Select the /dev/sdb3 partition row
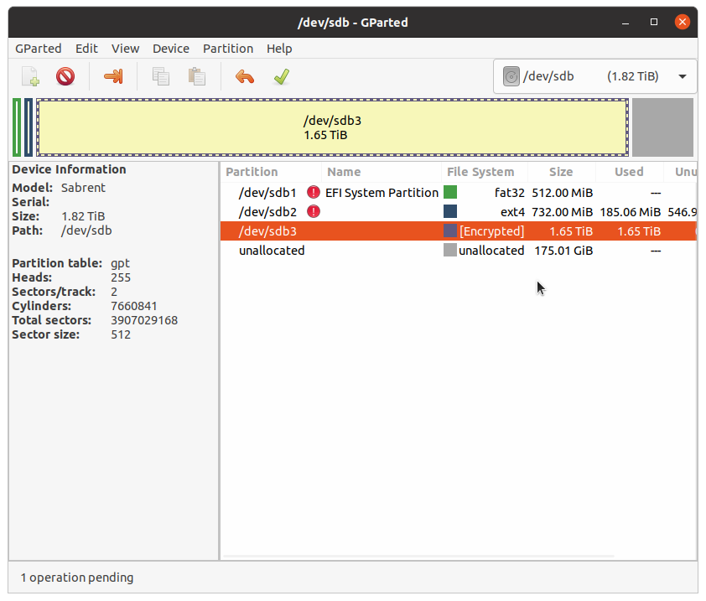The width and height of the screenshot is (706, 601). [x=459, y=231]
